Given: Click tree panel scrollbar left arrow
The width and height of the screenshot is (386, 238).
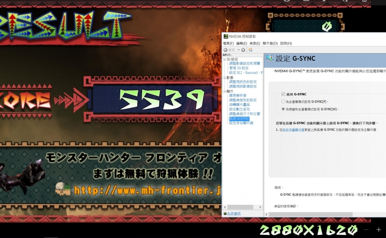Looking at the screenshot, I should click(225, 207).
